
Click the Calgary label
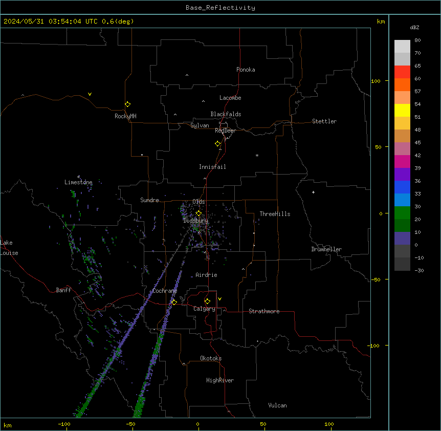204,309
